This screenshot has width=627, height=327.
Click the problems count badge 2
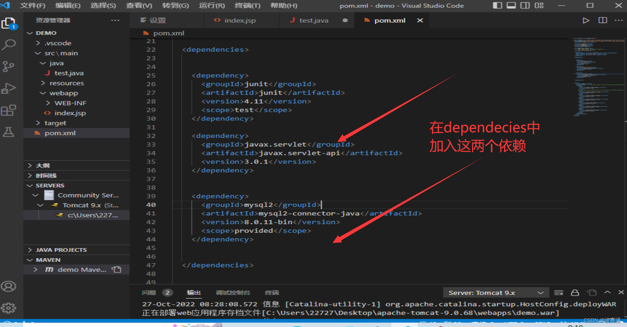[x=168, y=293]
